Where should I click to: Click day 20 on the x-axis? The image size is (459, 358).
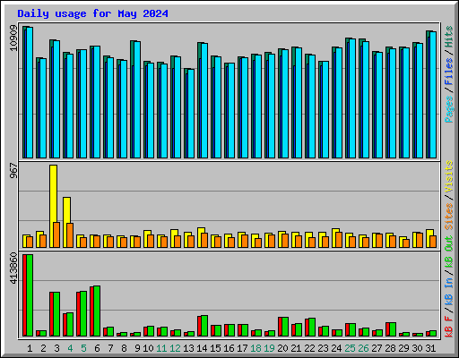[282, 348]
